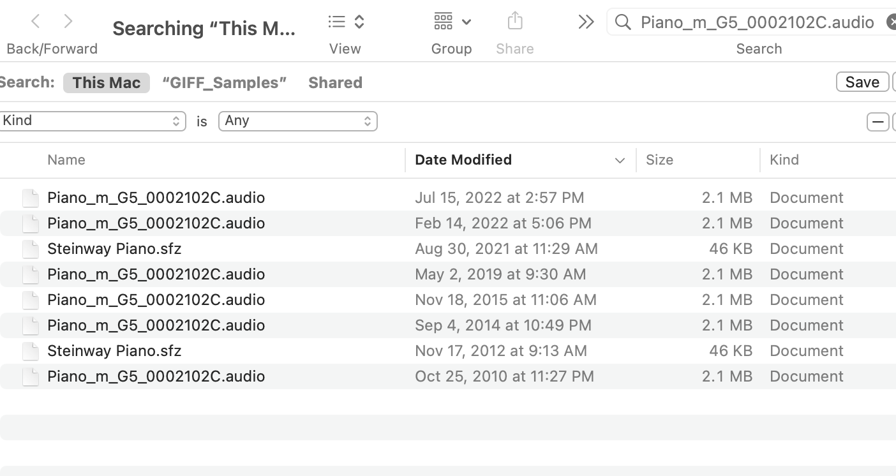Image resolution: width=896 pixels, height=476 pixels.
Task: Click the Share toolbar icon
Action: pyautogui.click(x=515, y=22)
